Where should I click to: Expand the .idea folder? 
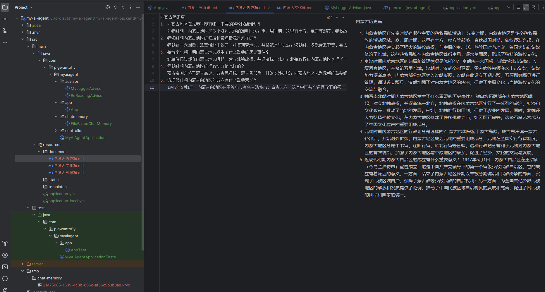point(22,25)
